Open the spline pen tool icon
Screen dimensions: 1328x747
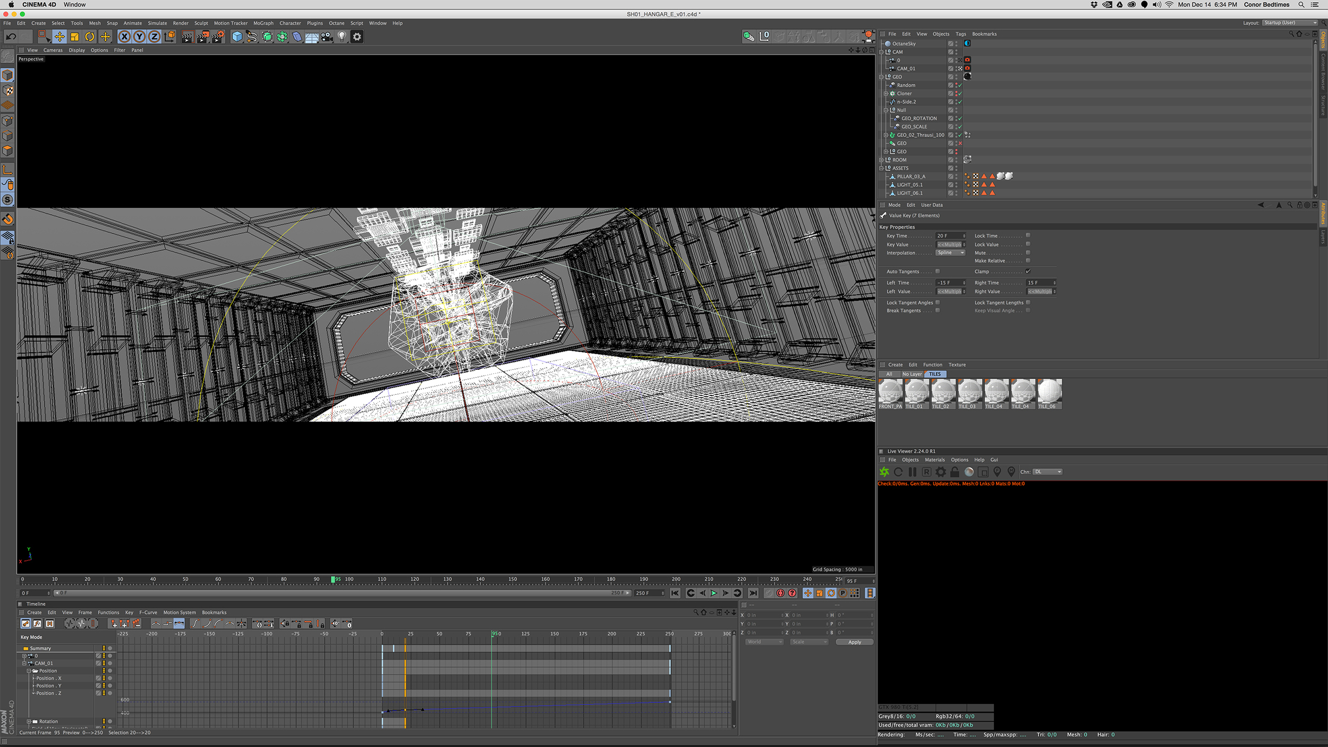point(252,37)
